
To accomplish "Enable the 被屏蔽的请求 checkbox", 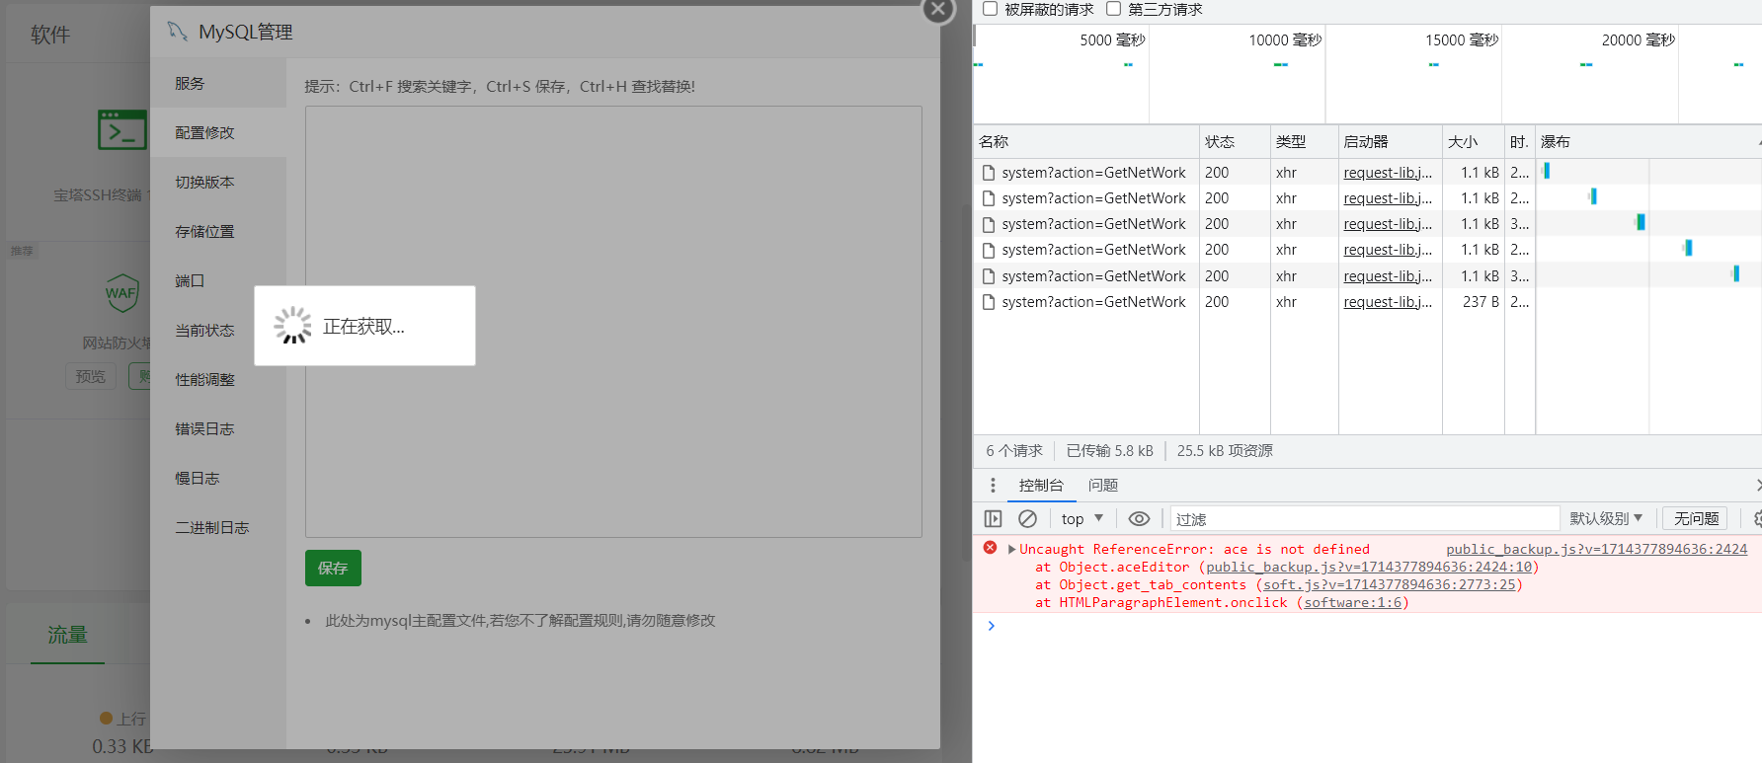I will (990, 9).
